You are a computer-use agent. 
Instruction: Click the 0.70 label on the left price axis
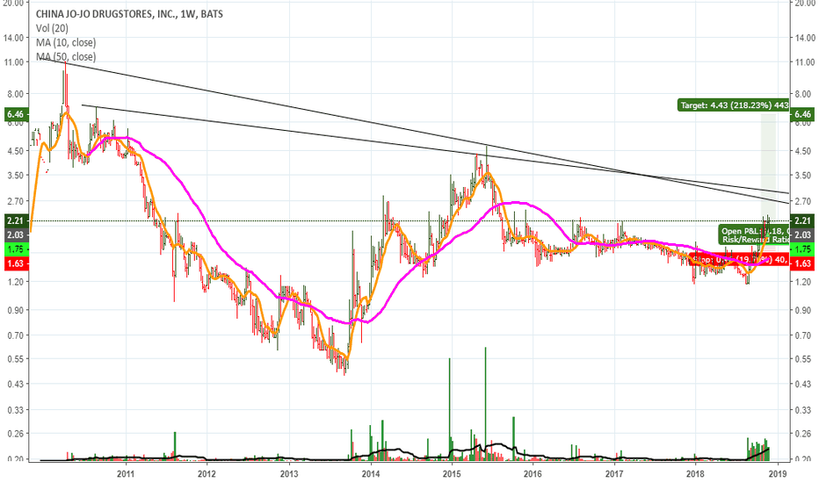(x=16, y=335)
